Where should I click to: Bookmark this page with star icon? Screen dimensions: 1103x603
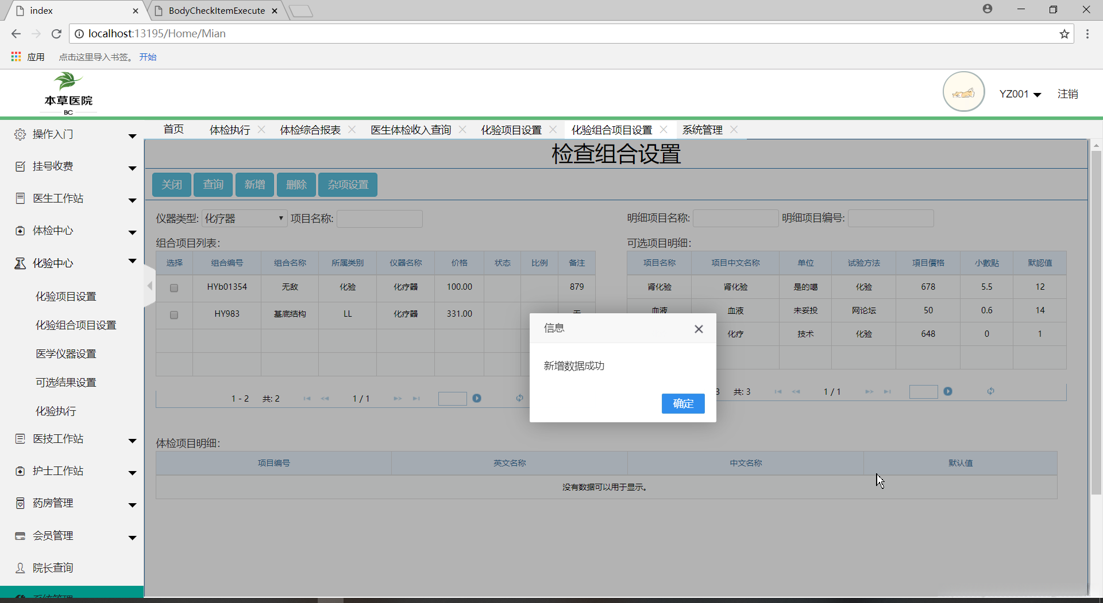(x=1064, y=34)
